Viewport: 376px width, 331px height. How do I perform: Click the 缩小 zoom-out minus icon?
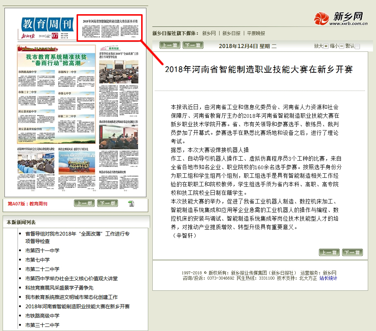click(x=342, y=46)
